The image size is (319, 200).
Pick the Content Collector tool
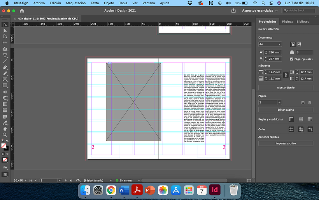click(5, 49)
